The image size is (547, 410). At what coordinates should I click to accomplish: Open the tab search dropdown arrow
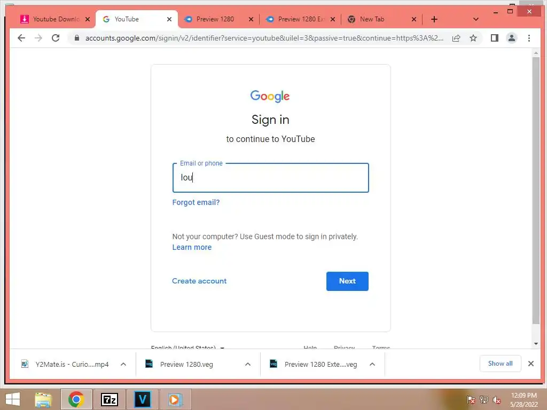click(x=475, y=19)
